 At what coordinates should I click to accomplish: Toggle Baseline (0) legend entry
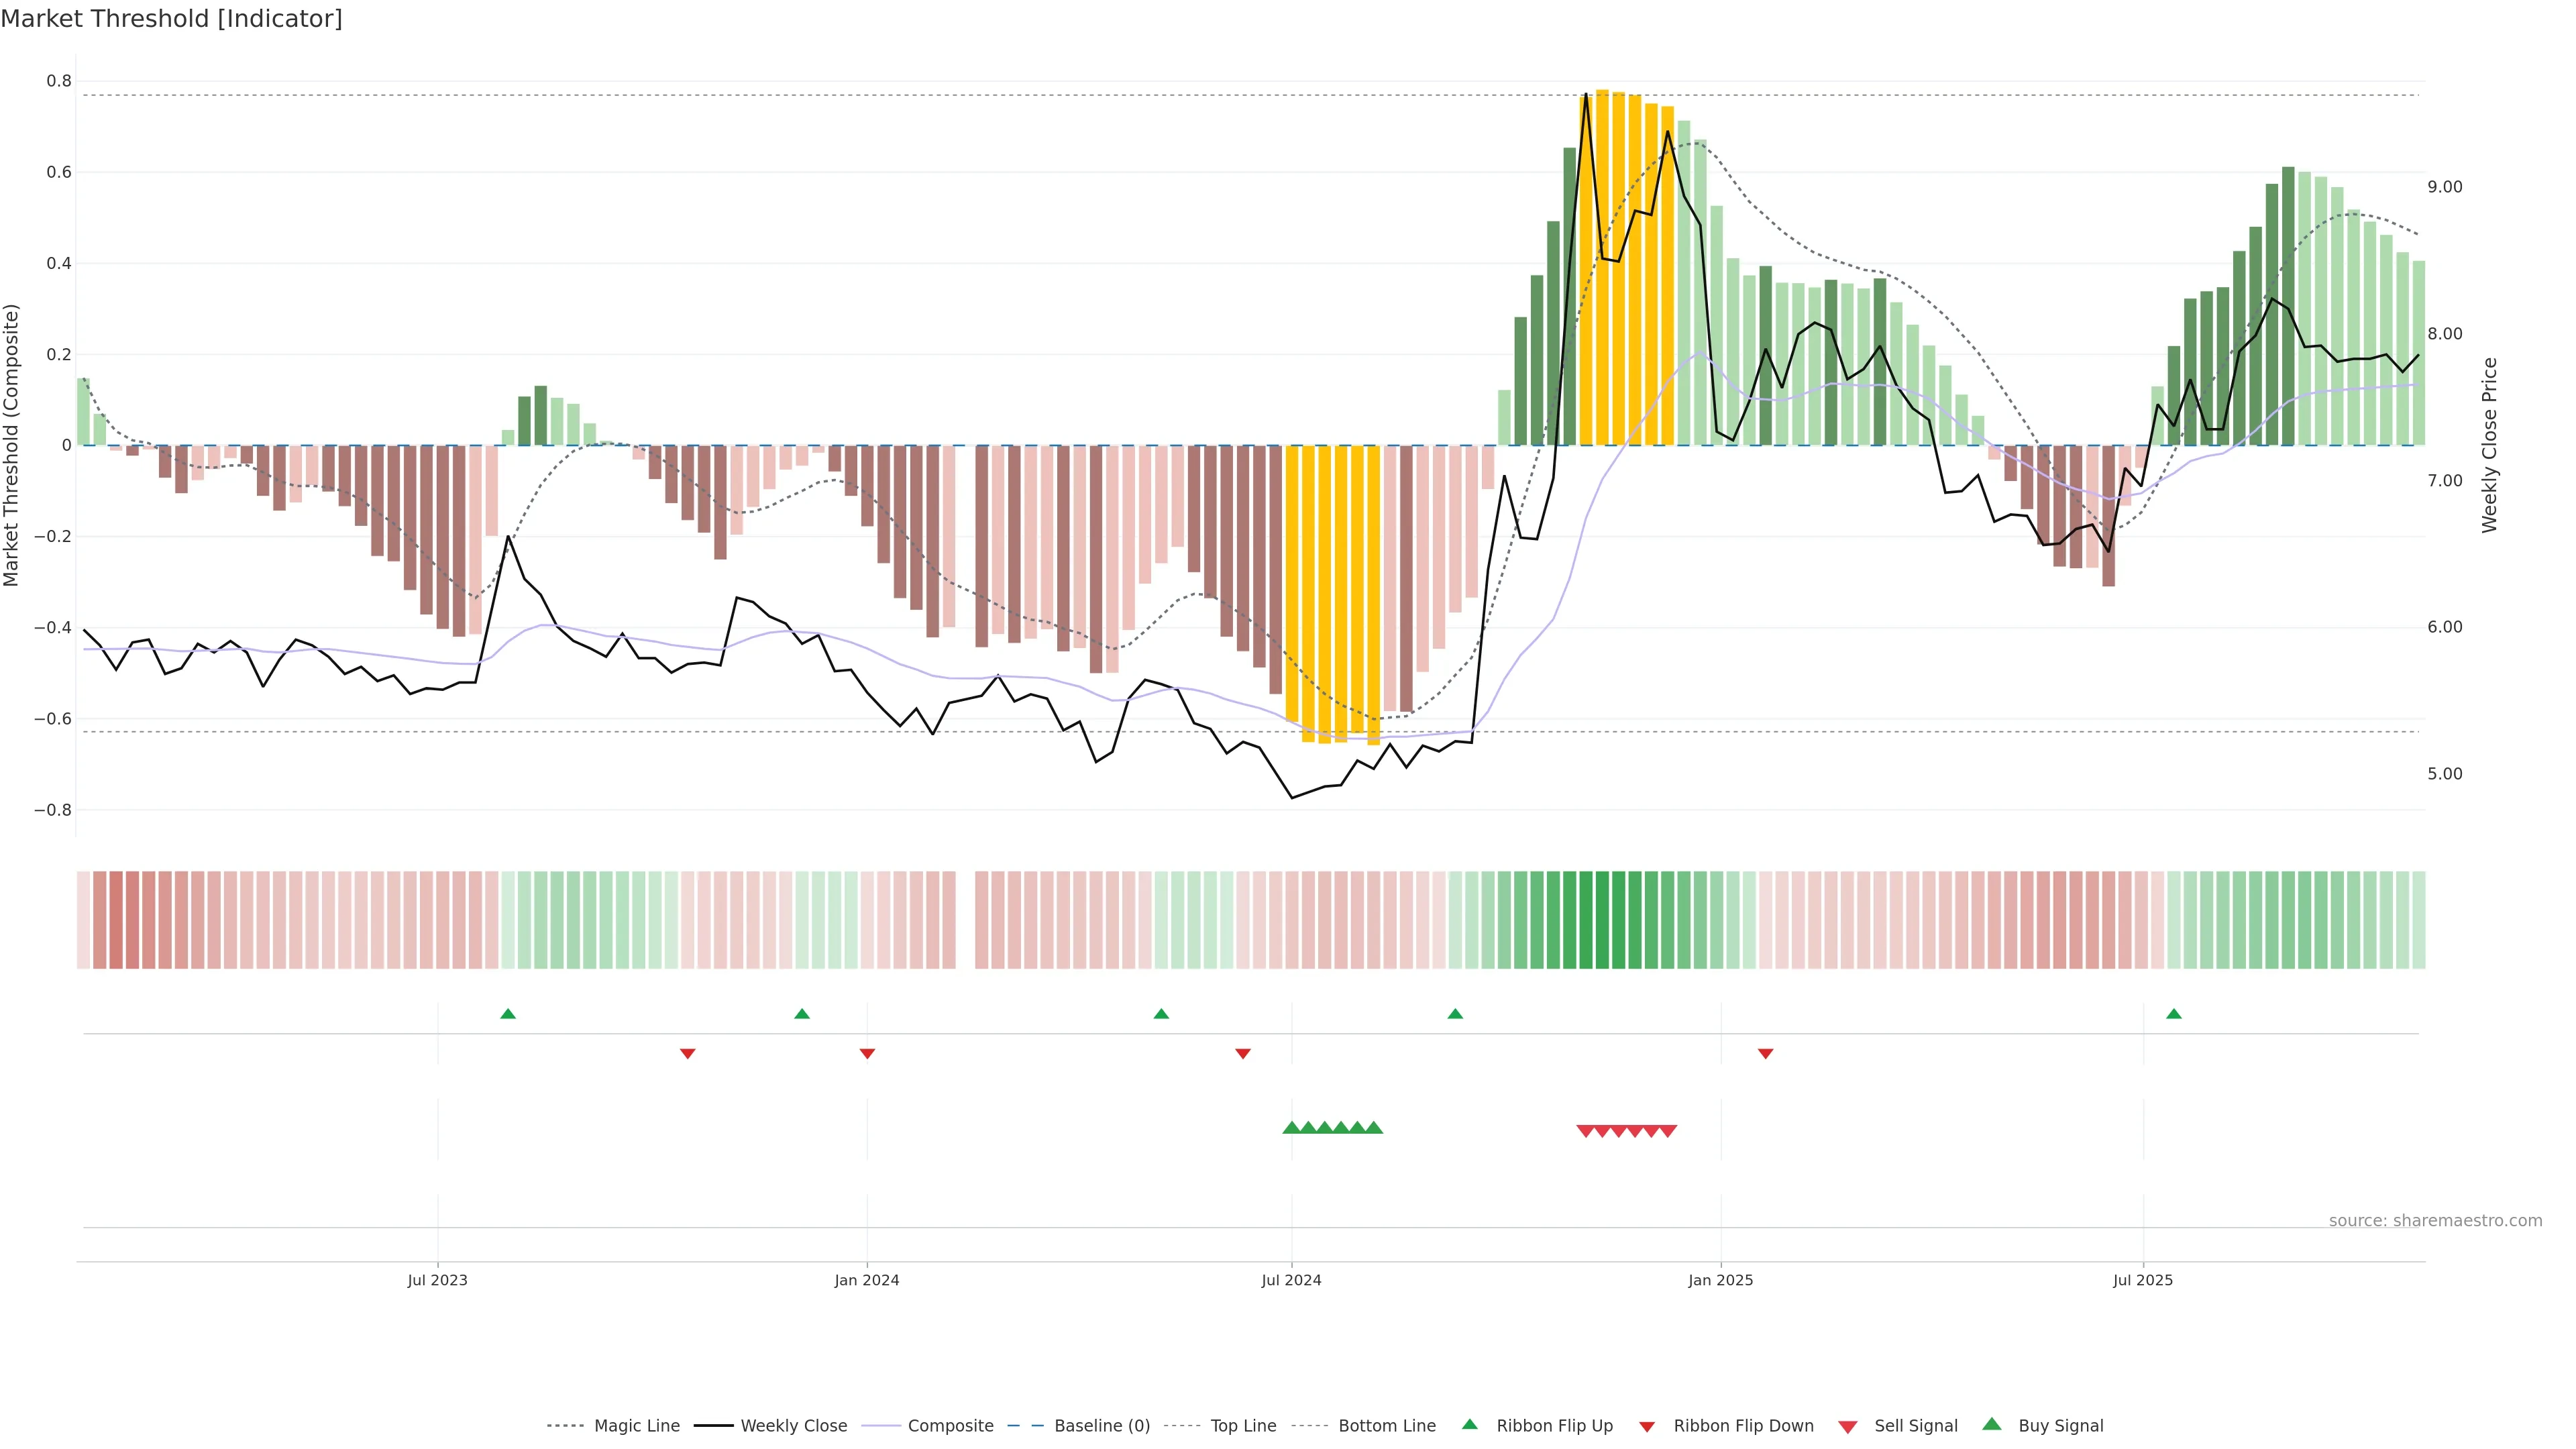point(1101,1425)
